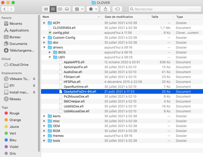The image size is (203, 157).
Task: Collapse the drivers folder
Action: (x=44, y=48)
